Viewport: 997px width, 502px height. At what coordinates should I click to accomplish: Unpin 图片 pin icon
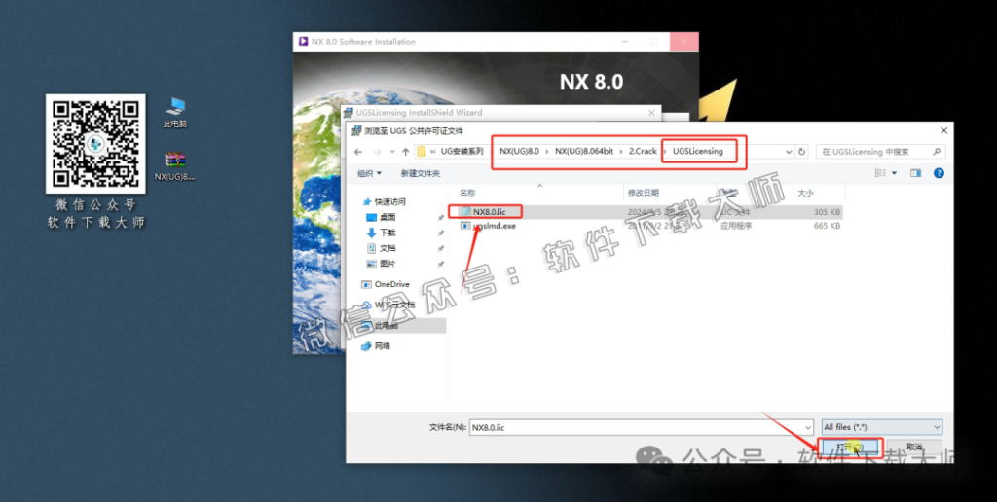pyautogui.click(x=441, y=263)
